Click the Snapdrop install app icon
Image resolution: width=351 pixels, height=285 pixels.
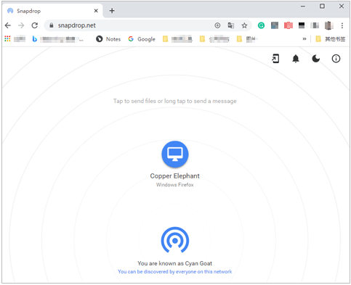pos(275,59)
